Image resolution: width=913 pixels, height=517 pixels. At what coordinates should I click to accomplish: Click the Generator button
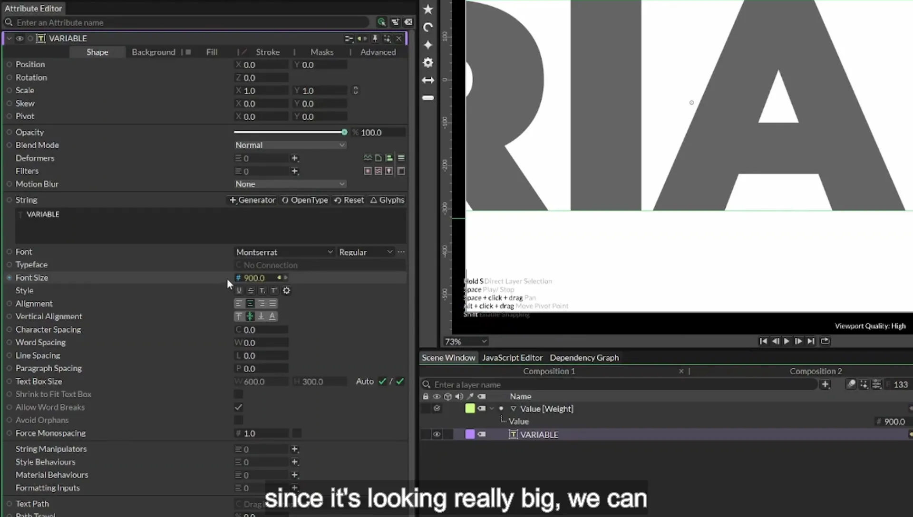[x=252, y=200]
